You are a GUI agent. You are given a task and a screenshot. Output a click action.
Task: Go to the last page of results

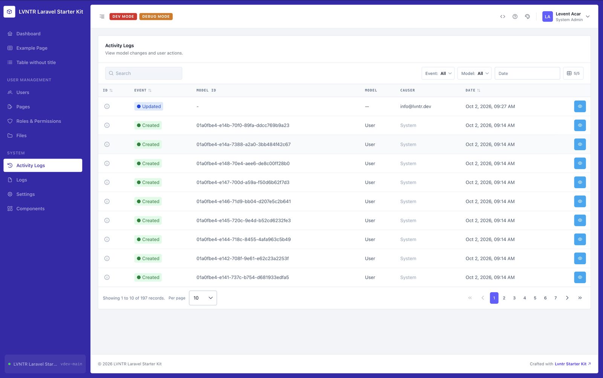[580, 298]
